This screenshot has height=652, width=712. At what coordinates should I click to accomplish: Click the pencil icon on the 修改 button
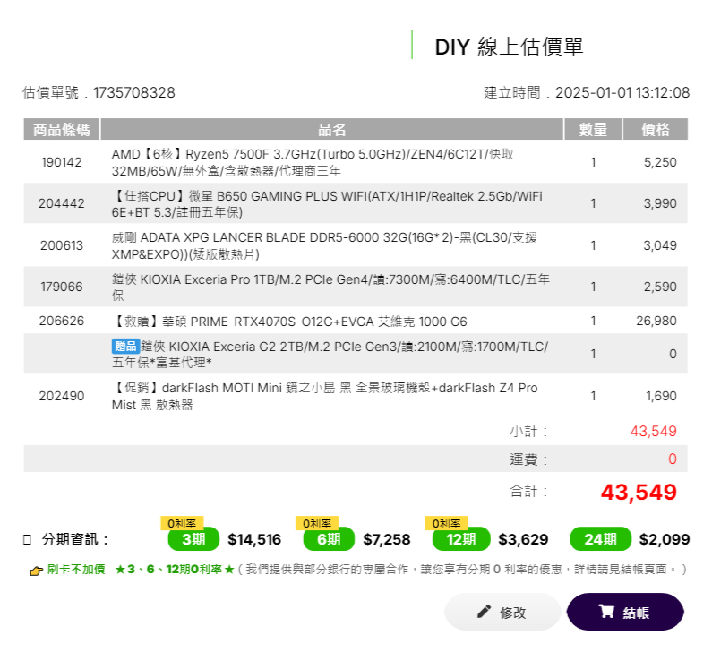484,612
